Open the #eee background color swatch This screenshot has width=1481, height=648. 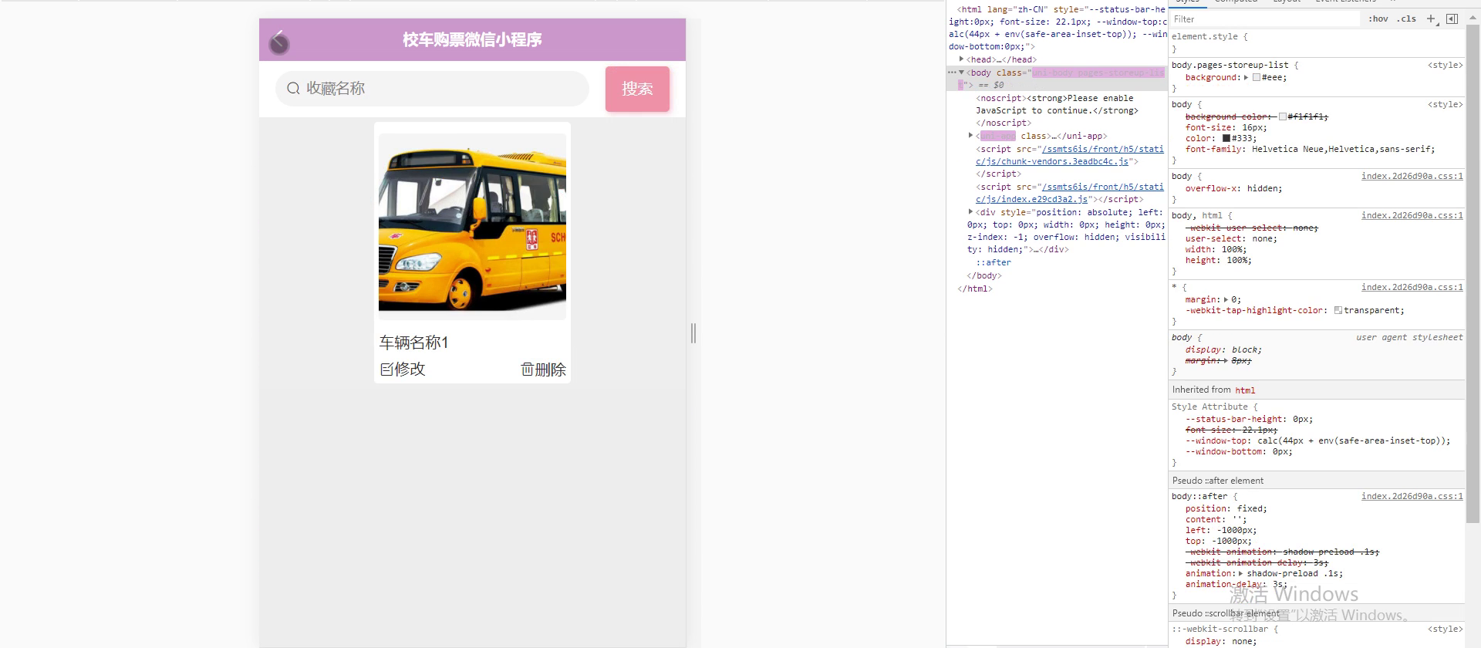(x=1257, y=77)
